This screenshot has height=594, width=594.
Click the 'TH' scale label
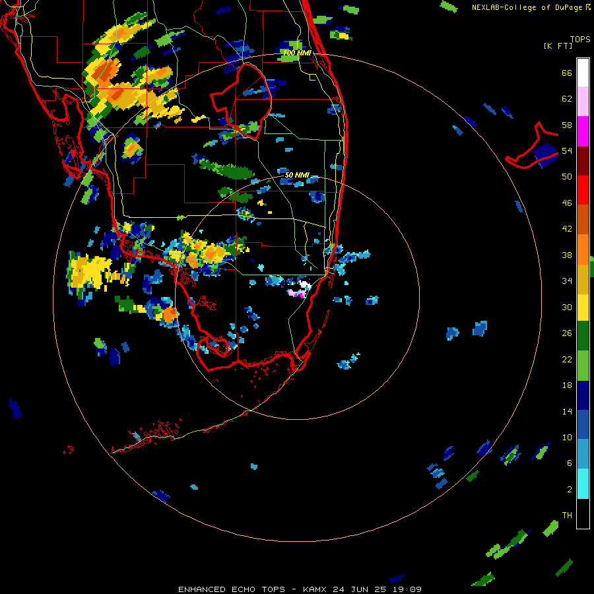(567, 515)
